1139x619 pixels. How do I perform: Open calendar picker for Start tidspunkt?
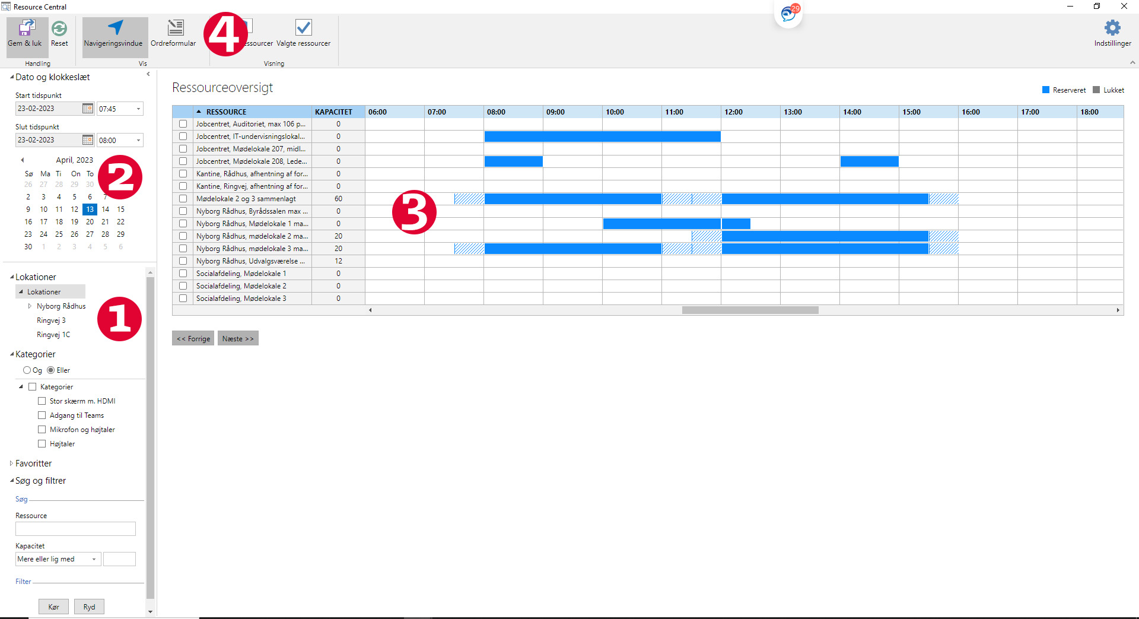pyautogui.click(x=88, y=109)
